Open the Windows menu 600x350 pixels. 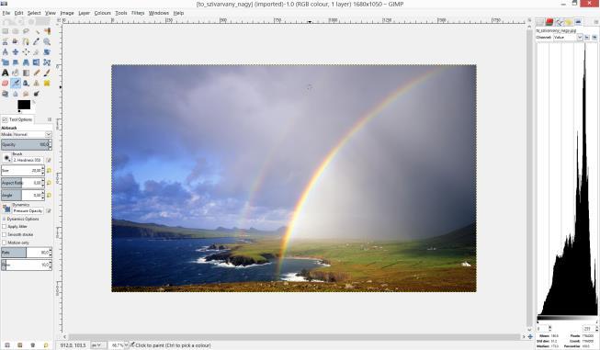(158, 13)
